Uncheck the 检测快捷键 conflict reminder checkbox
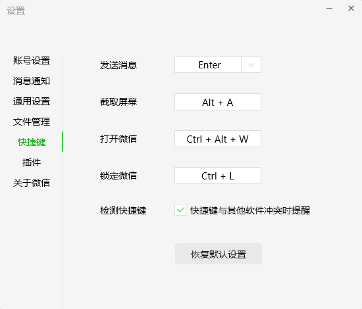 (x=180, y=210)
